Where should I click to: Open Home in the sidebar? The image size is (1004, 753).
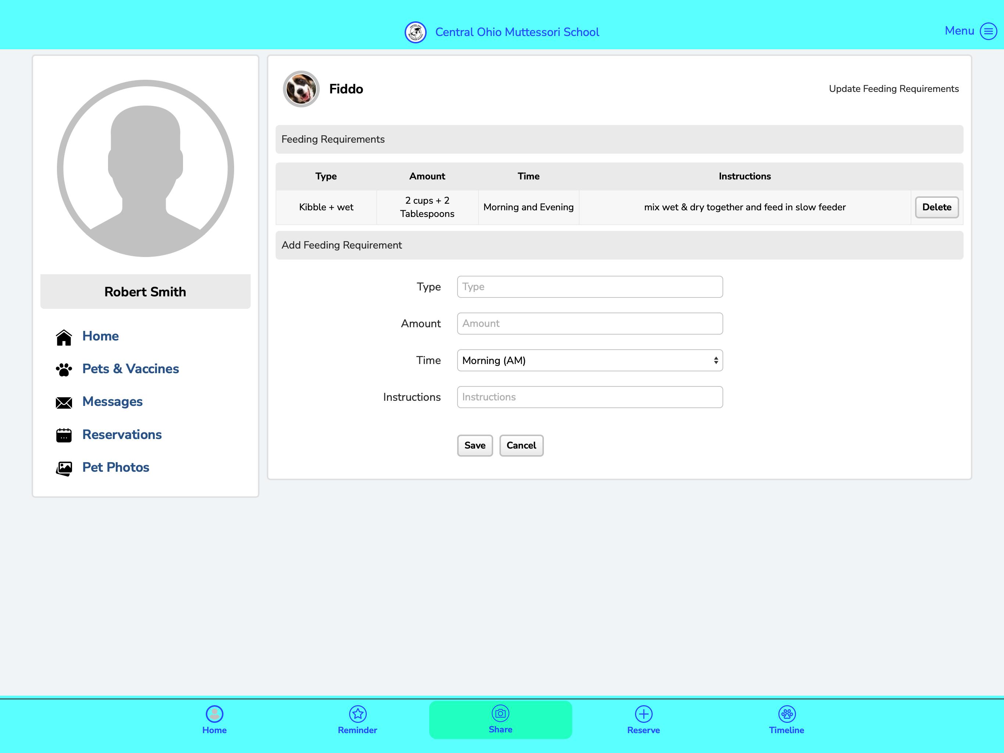(x=100, y=336)
